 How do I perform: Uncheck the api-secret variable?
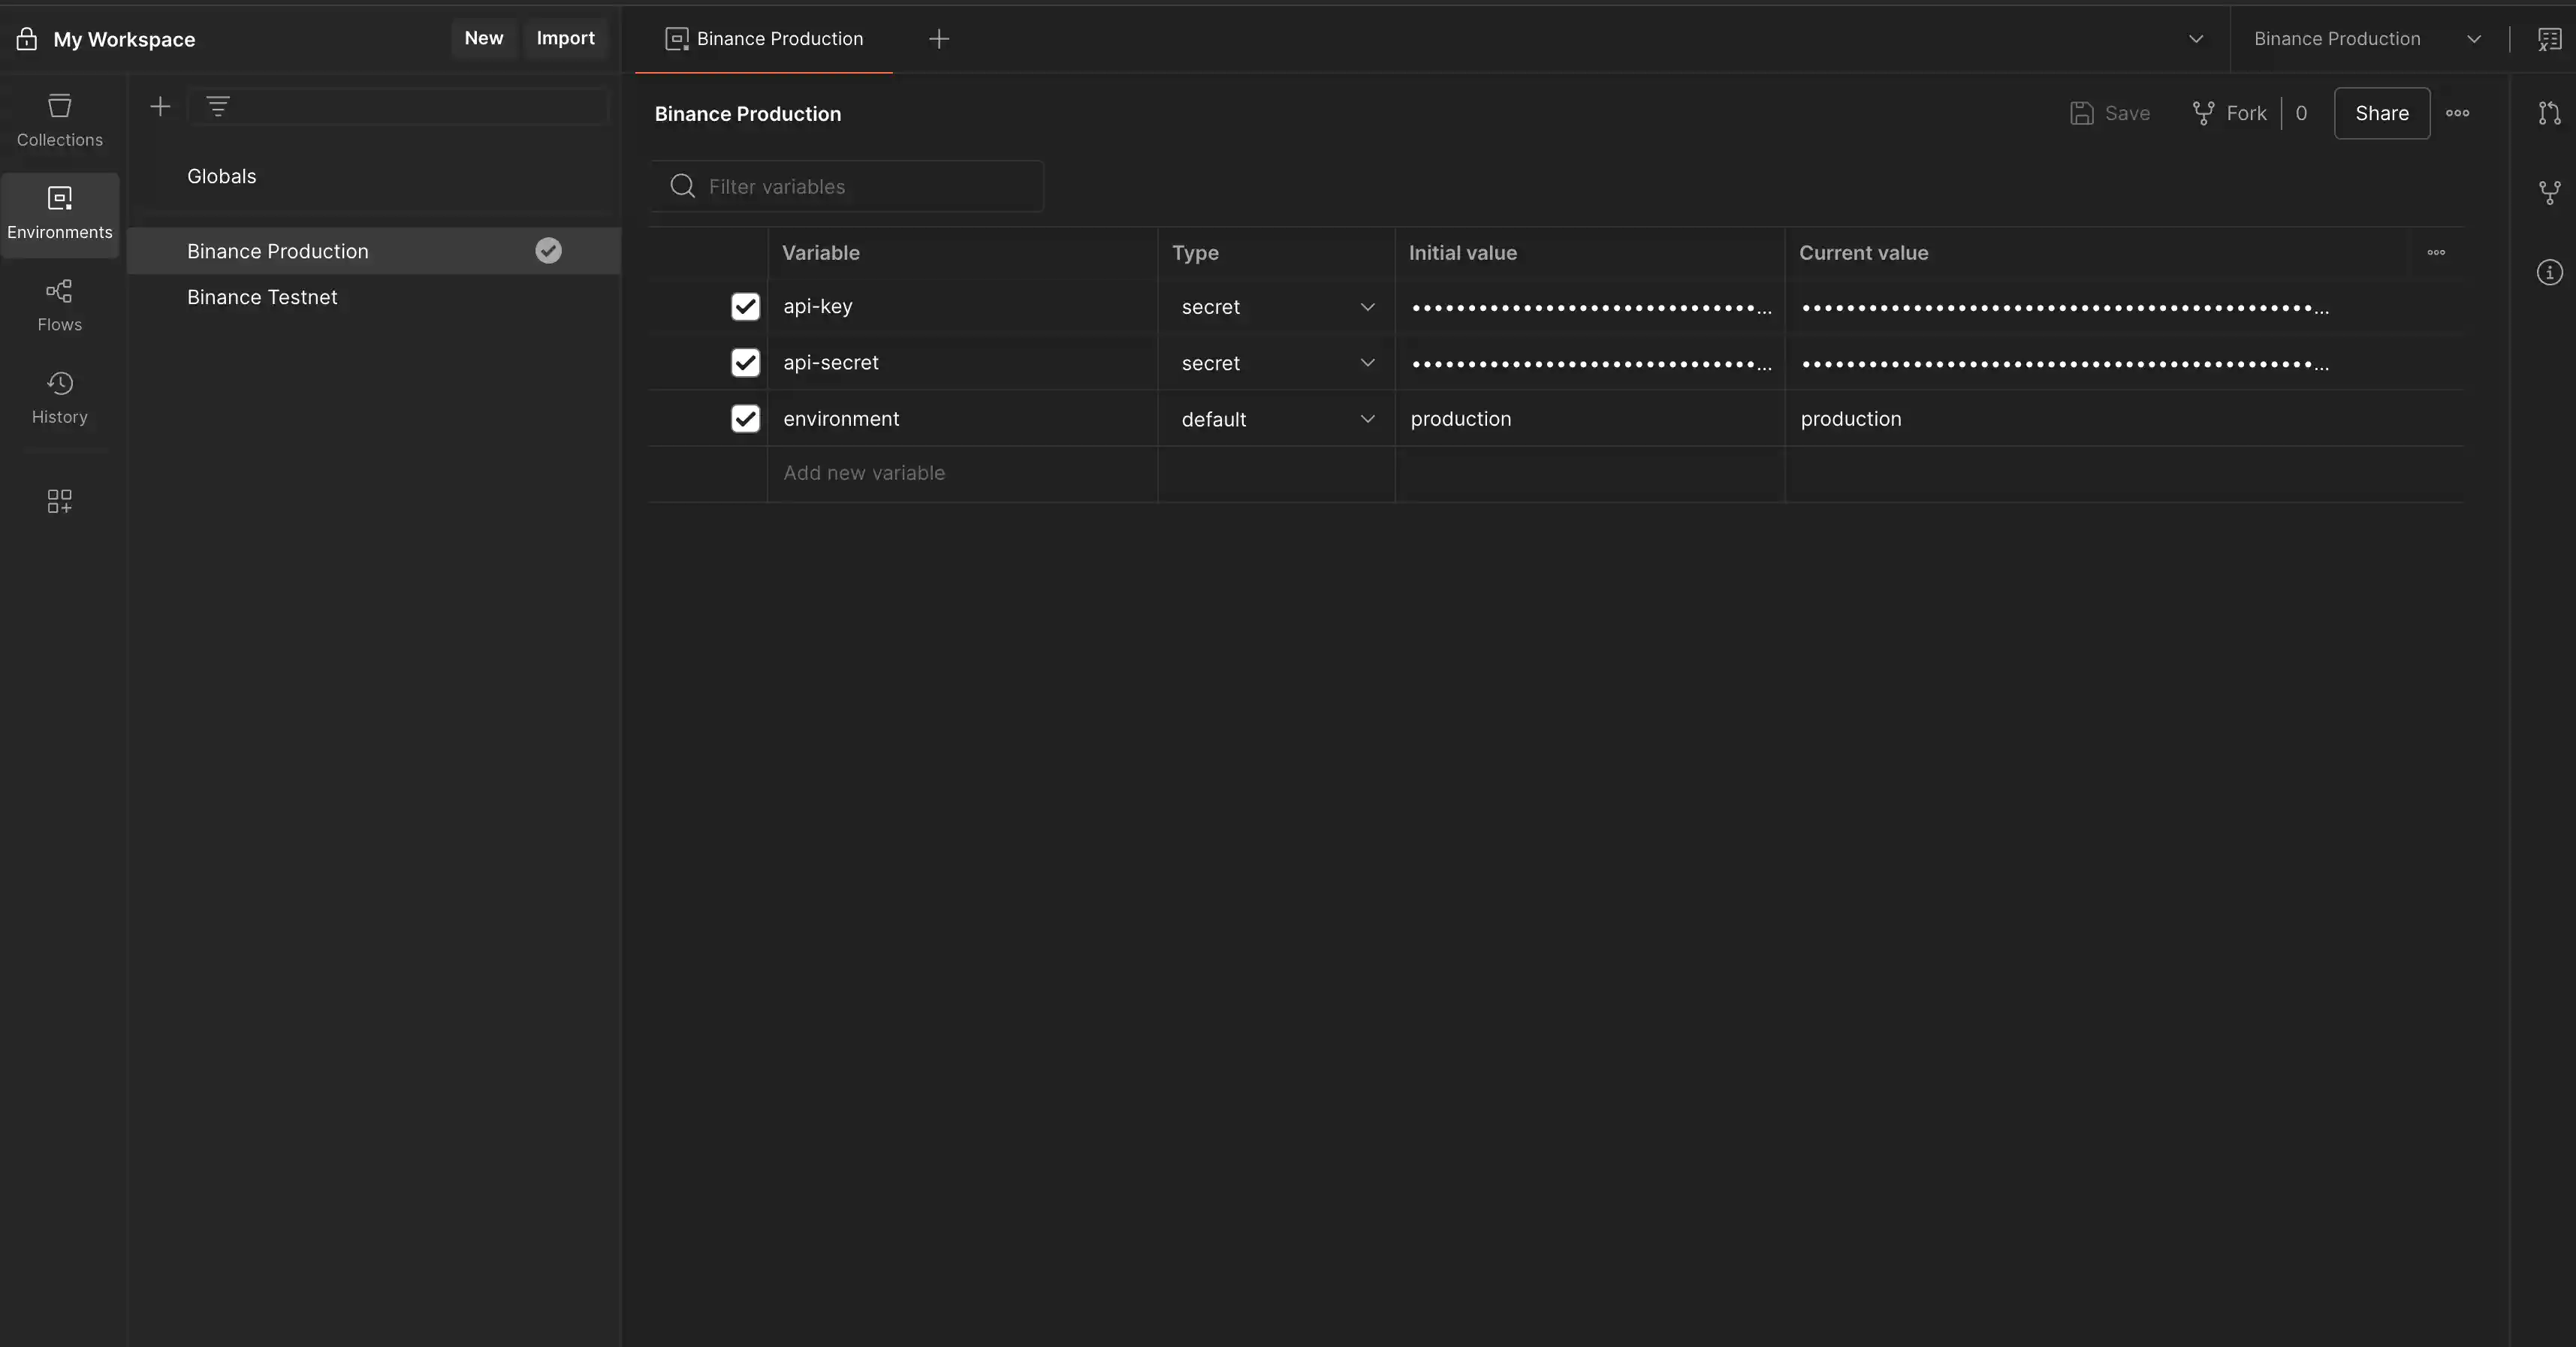pos(745,362)
